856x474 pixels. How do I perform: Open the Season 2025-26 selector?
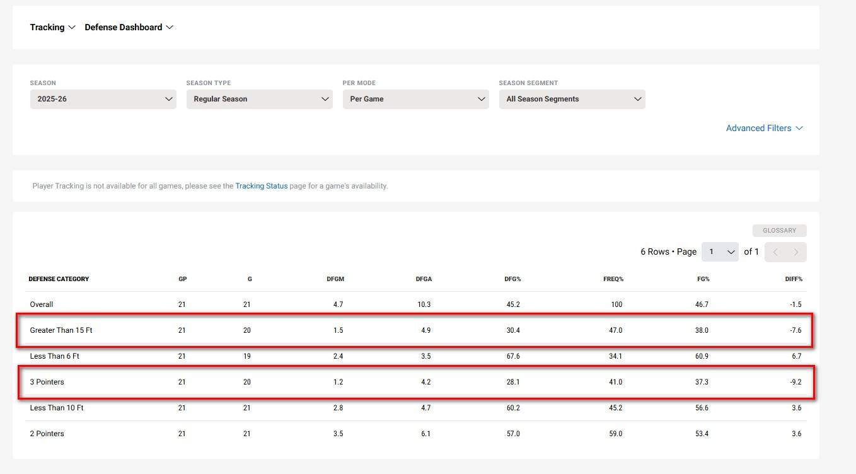point(103,99)
